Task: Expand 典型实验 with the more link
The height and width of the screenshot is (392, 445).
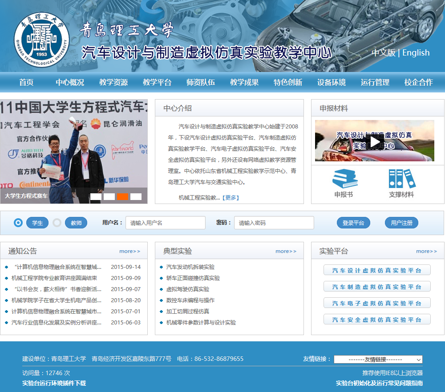Action: (286, 251)
